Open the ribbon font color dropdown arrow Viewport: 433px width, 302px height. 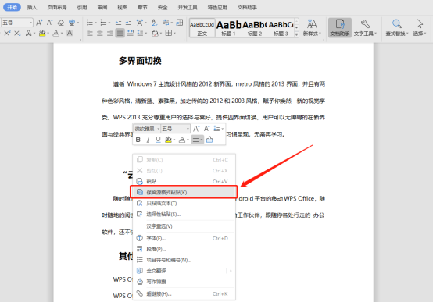[x=62, y=34]
